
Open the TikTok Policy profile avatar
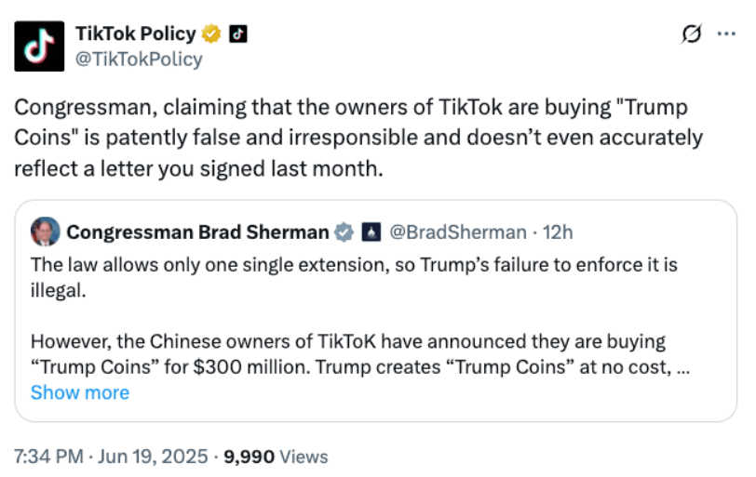[x=39, y=46]
